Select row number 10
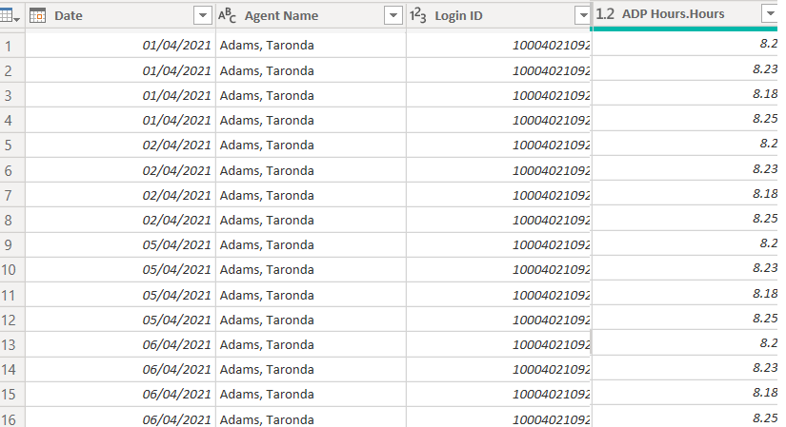Viewport: 786px width, 427px height. [x=12, y=270]
